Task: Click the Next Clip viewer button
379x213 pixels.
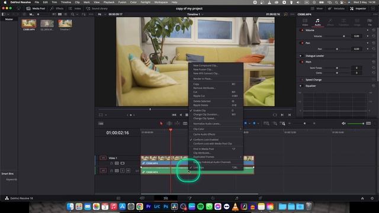Action: coord(282,115)
